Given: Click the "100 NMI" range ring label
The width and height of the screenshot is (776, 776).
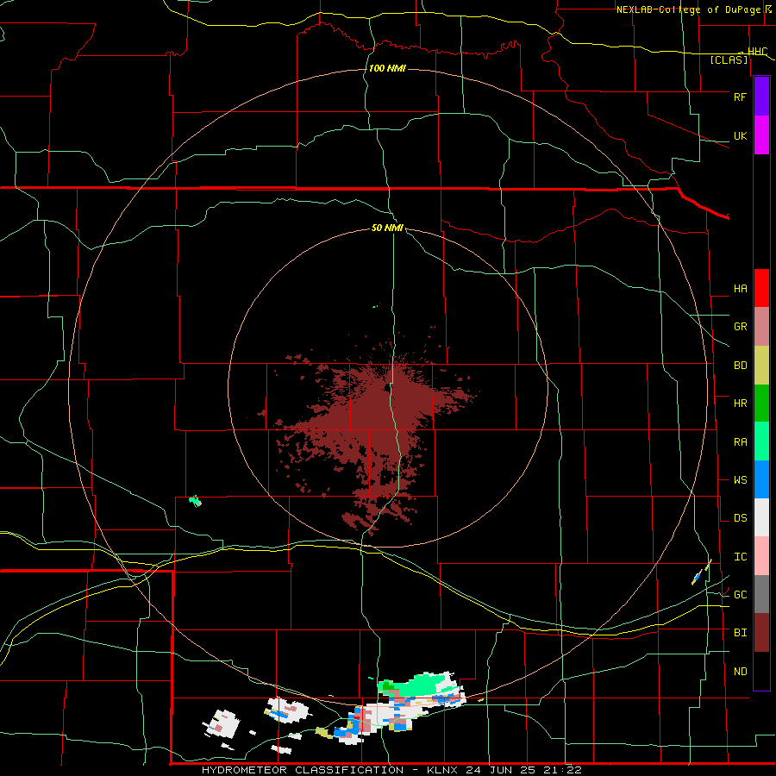Looking at the screenshot, I should pos(387,68).
